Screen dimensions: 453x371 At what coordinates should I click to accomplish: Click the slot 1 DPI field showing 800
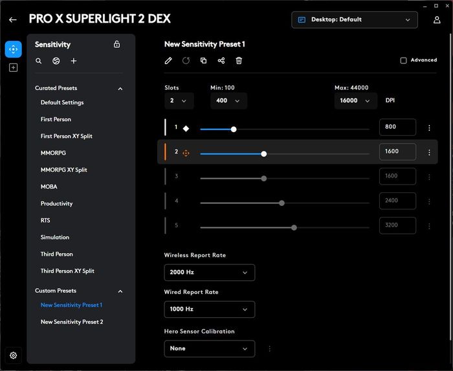(397, 127)
